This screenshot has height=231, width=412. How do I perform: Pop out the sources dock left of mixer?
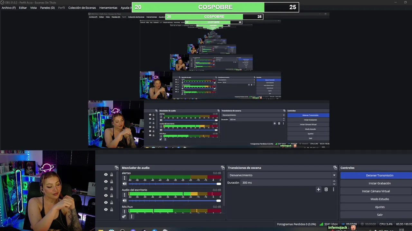point(117,168)
